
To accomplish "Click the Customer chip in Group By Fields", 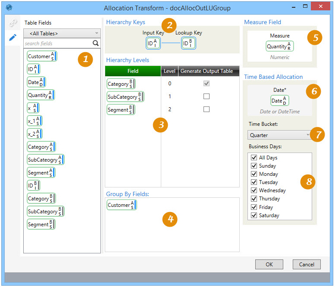I will (x=121, y=205).
